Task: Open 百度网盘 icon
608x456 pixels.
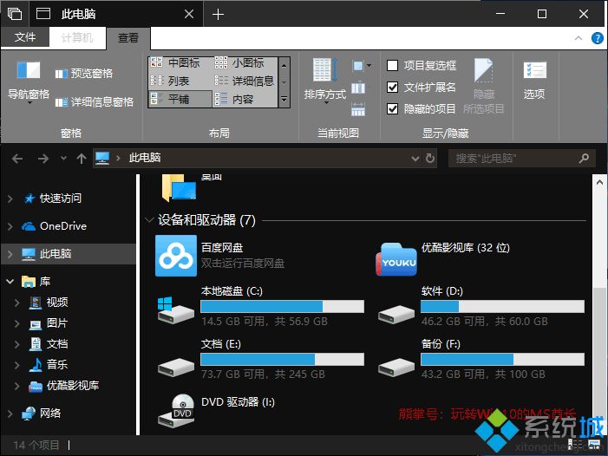Action: 176,256
